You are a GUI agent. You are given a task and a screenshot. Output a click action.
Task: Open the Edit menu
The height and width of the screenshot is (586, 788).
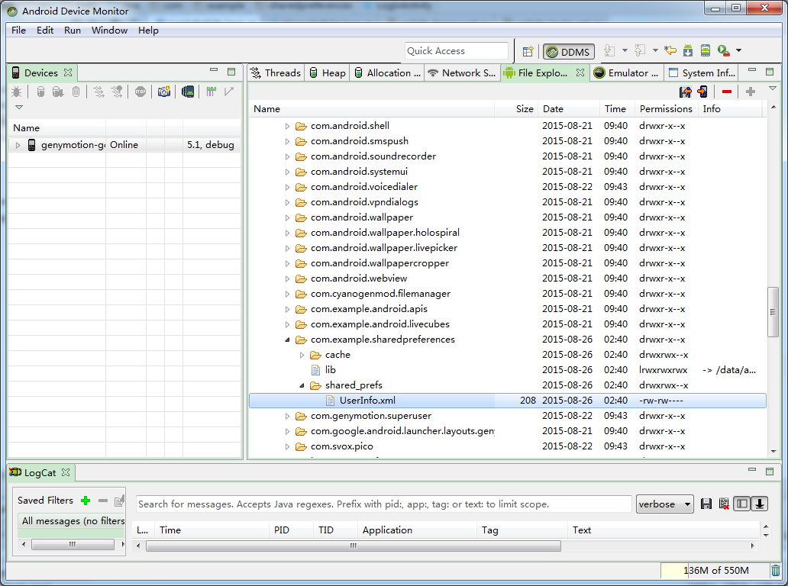pyautogui.click(x=45, y=30)
